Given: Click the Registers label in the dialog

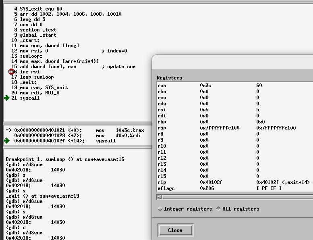Looking at the screenshot, I should [170, 78].
